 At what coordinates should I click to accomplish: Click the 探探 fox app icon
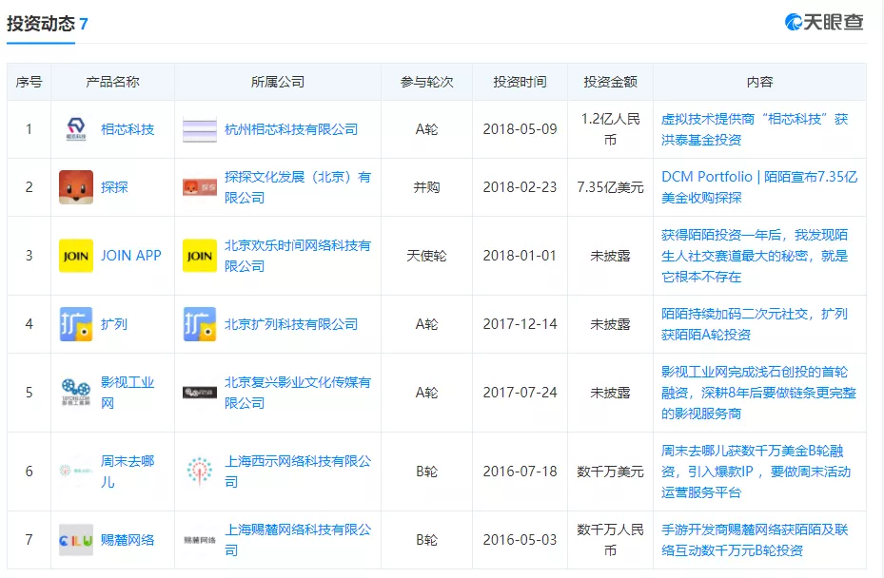76,187
